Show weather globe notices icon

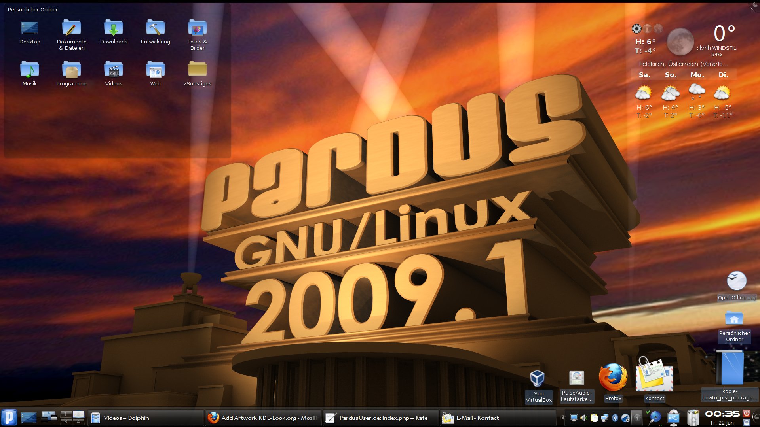pyautogui.click(x=658, y=28)
